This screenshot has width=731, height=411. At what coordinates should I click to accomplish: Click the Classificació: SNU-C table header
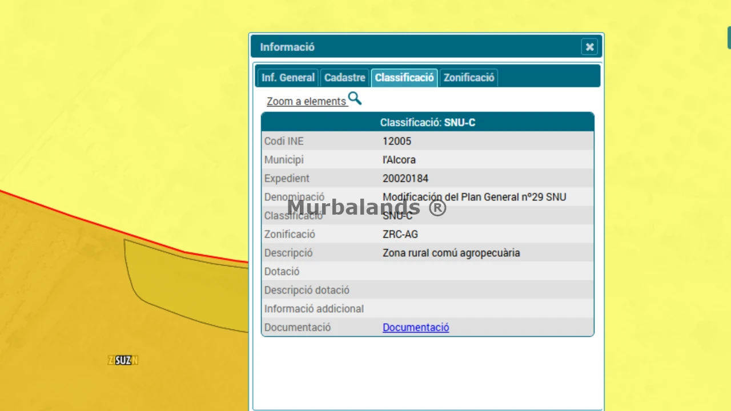point(428,123)
